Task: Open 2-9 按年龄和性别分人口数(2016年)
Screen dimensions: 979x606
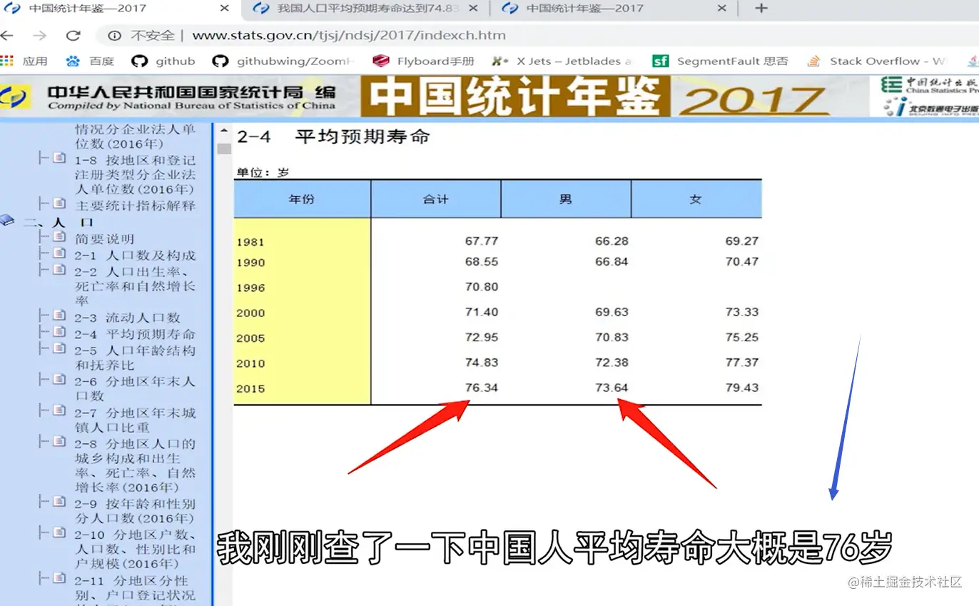Action: pyautogui.click(x=135, y=511)
